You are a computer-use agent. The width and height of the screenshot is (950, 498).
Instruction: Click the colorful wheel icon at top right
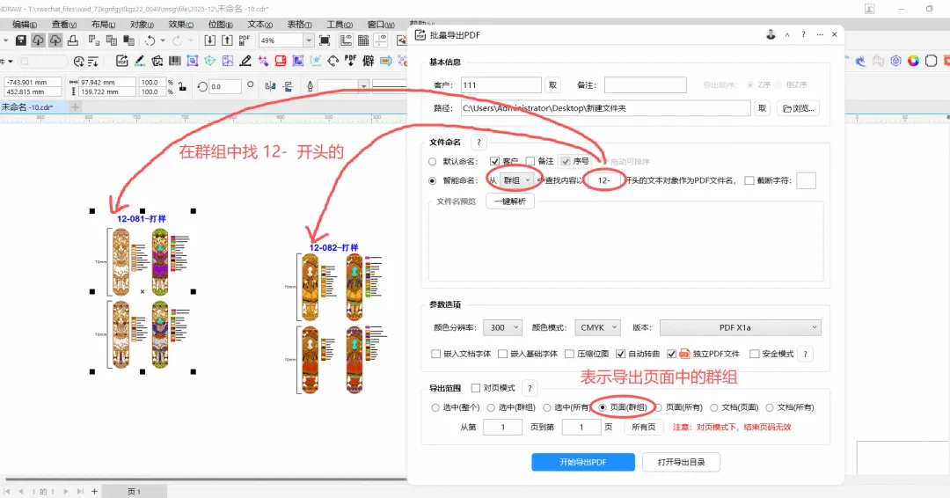913,62
